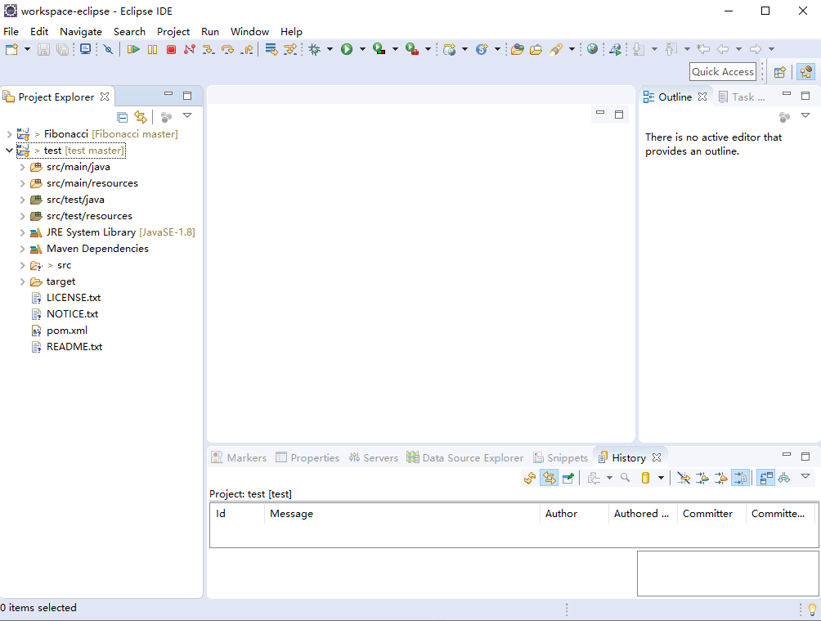Toggle Link with Editor in History view

(549, 478)
